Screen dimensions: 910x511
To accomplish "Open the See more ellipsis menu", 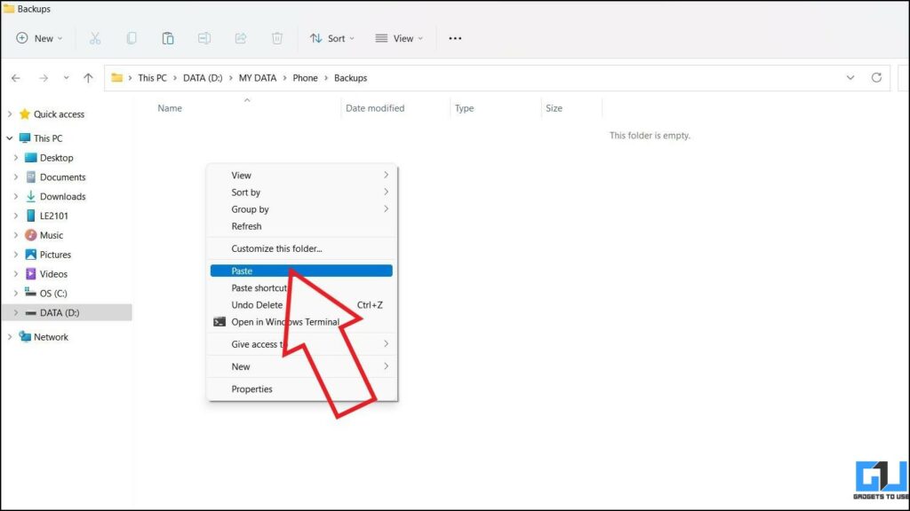I will 455,38.
